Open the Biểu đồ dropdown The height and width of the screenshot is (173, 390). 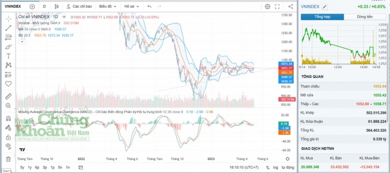pos(108,6)
